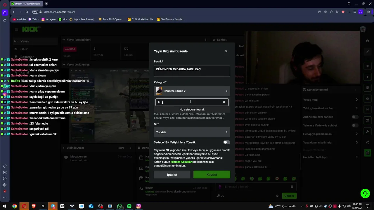The image size is (374, 210).
Task: Open Opera search tabs magnifier
Action: click(349, 4)
